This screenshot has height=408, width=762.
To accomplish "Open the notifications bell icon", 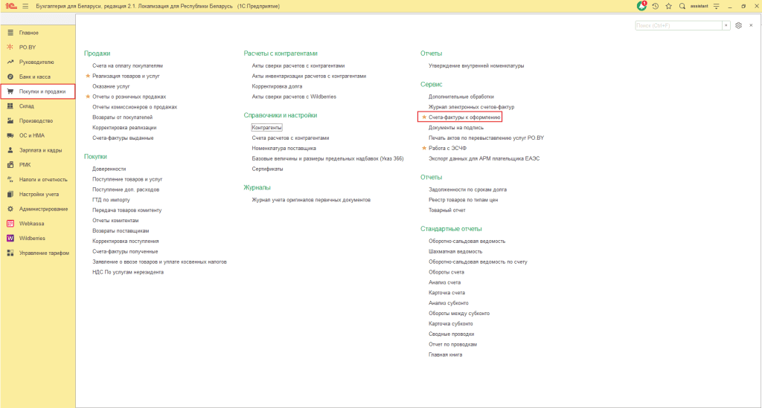I will pyautogui.click(x=641, y=6).
